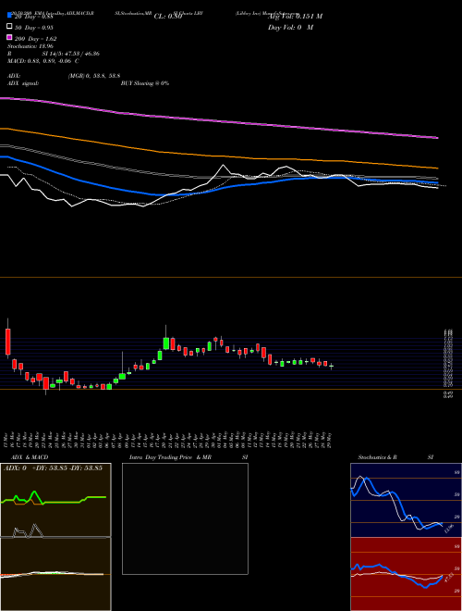This screenshot has height=611, width=462.
Task: Click the 'ADX signal:' label
Action: [23, 83]
